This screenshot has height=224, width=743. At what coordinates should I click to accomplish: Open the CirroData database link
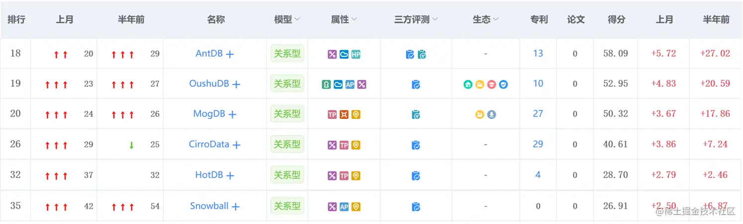209,145
